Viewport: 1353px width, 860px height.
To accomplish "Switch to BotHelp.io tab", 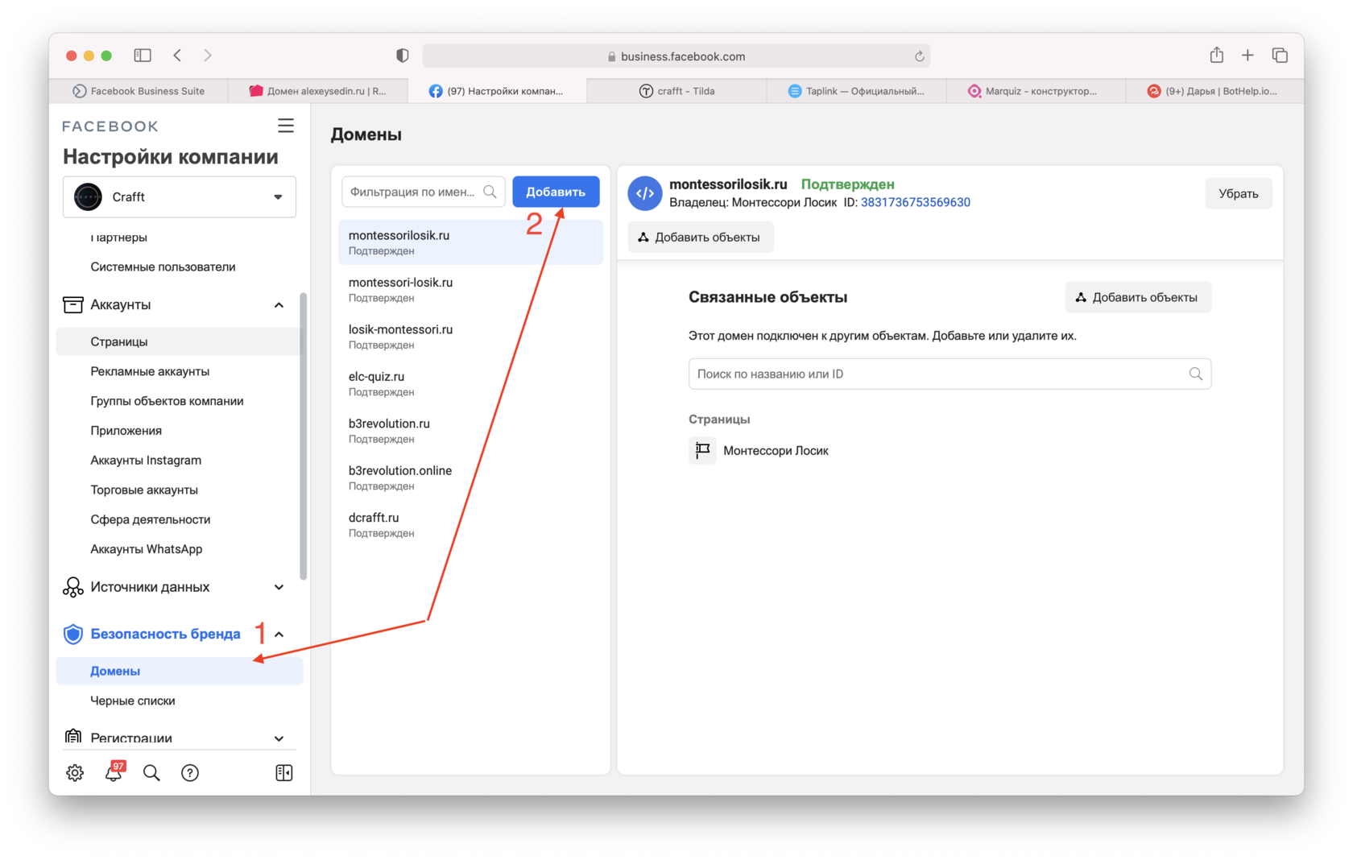I will (x=1214, y=91).
